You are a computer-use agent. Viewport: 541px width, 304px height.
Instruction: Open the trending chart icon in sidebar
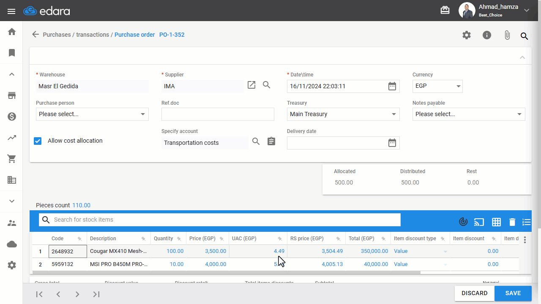(12, 138)
